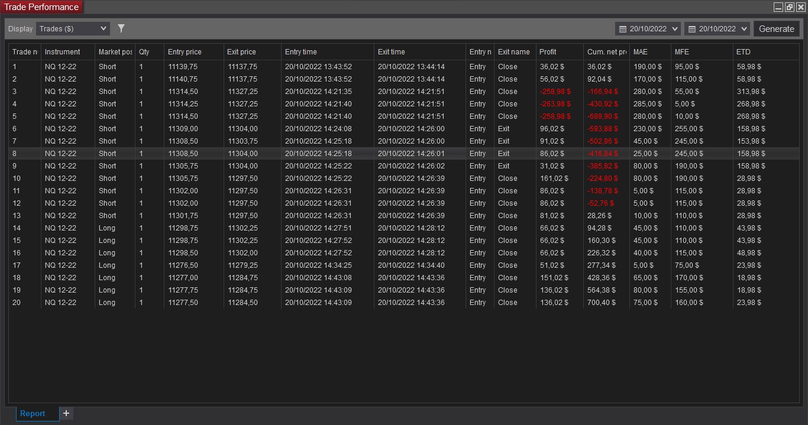Click the Generate button

point(777,28)
